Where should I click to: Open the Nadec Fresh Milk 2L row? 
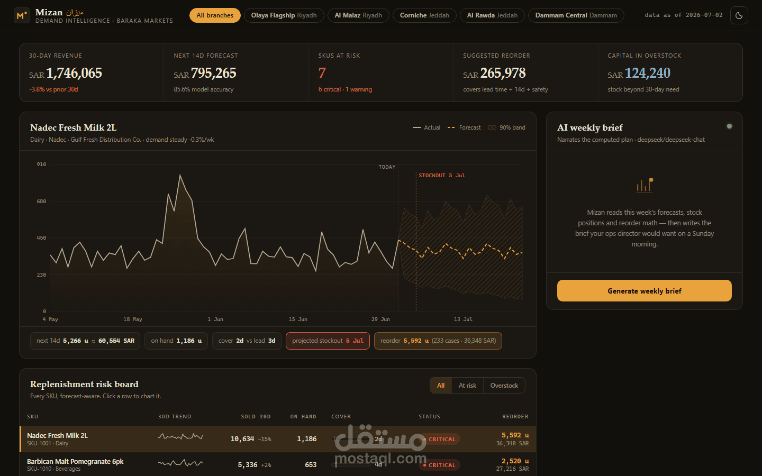click(278, 439)
